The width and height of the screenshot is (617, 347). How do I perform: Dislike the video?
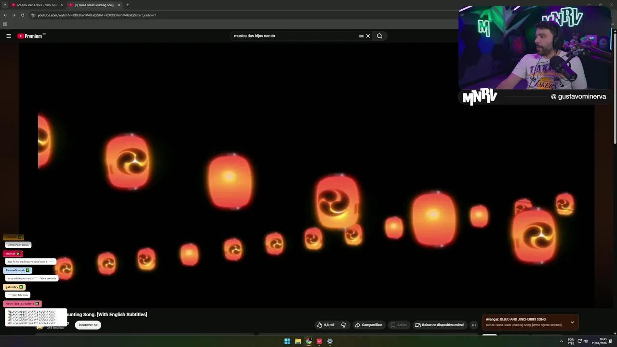[344, 325]
